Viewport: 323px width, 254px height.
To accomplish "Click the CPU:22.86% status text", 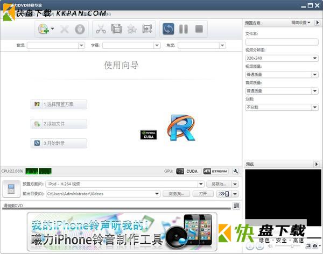I will (x=12, y=171).
